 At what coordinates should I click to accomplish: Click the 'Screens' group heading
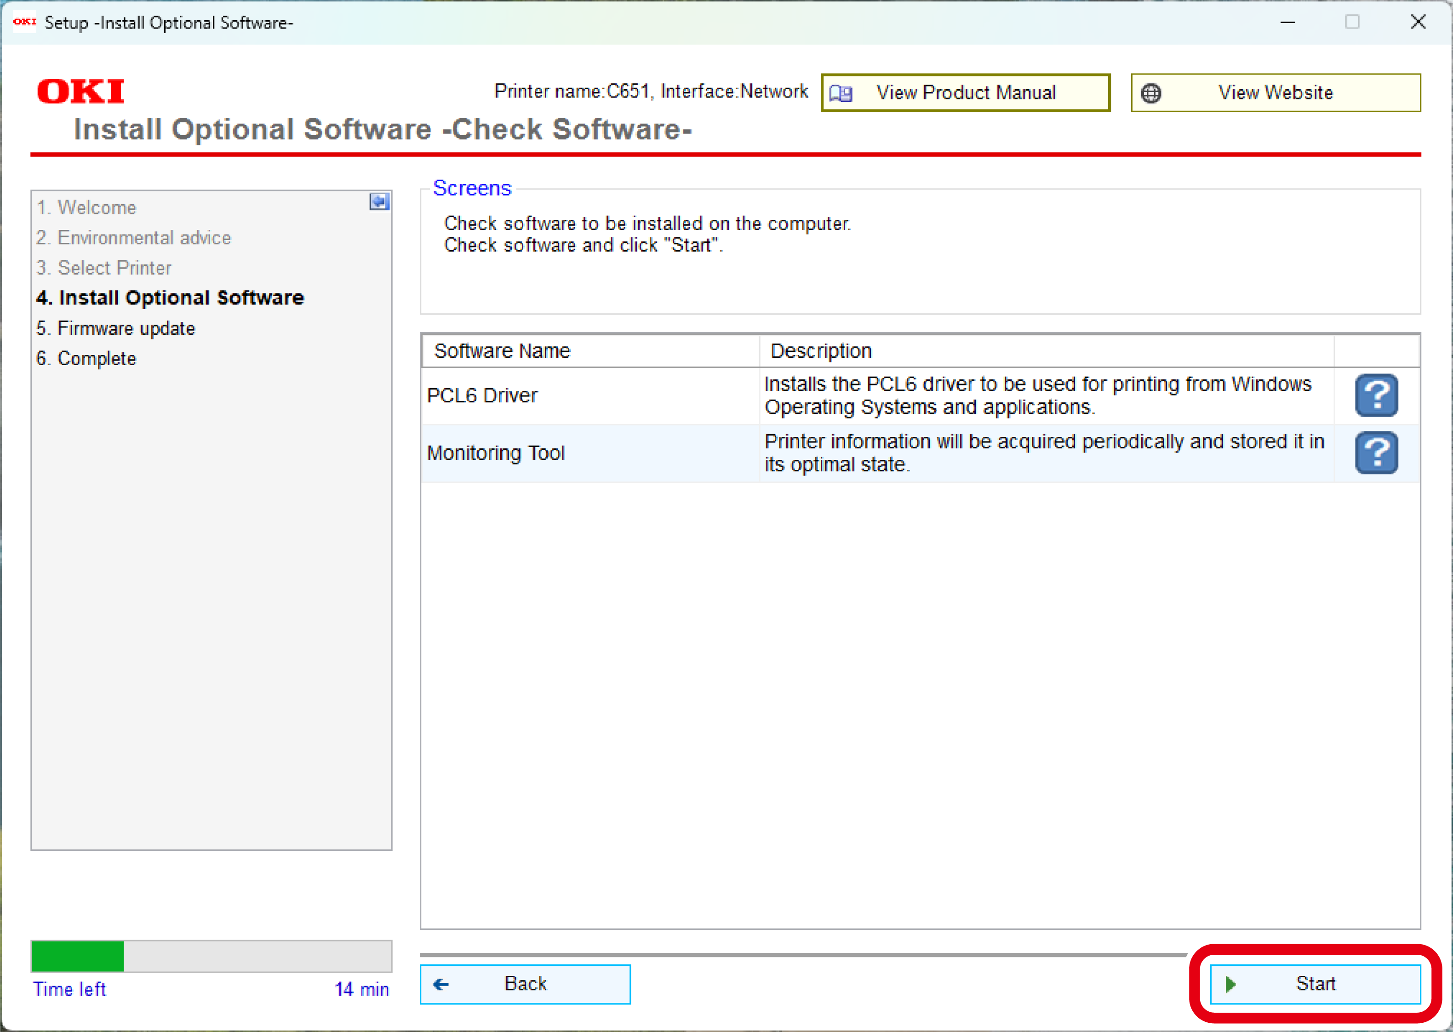click(472, 188)
